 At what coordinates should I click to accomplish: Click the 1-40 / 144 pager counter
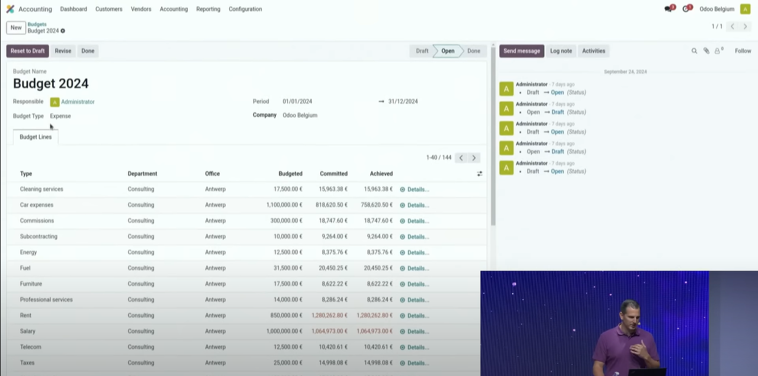[439, 158]
